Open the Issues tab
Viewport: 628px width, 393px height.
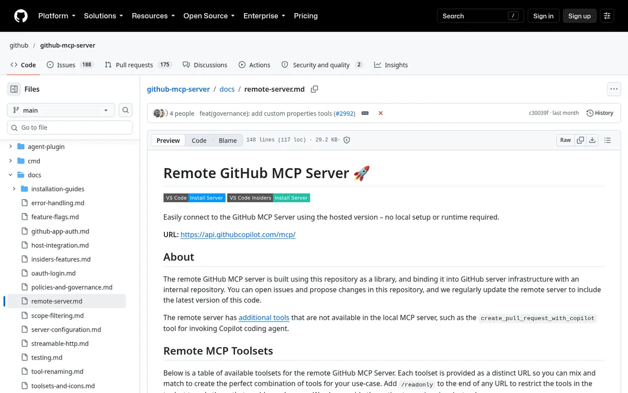coord(70,65)
